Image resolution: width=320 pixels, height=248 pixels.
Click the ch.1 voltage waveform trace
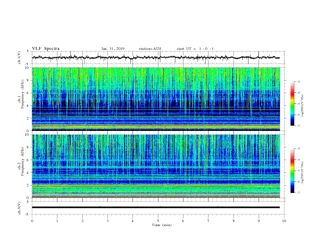(x=156, y=58)
